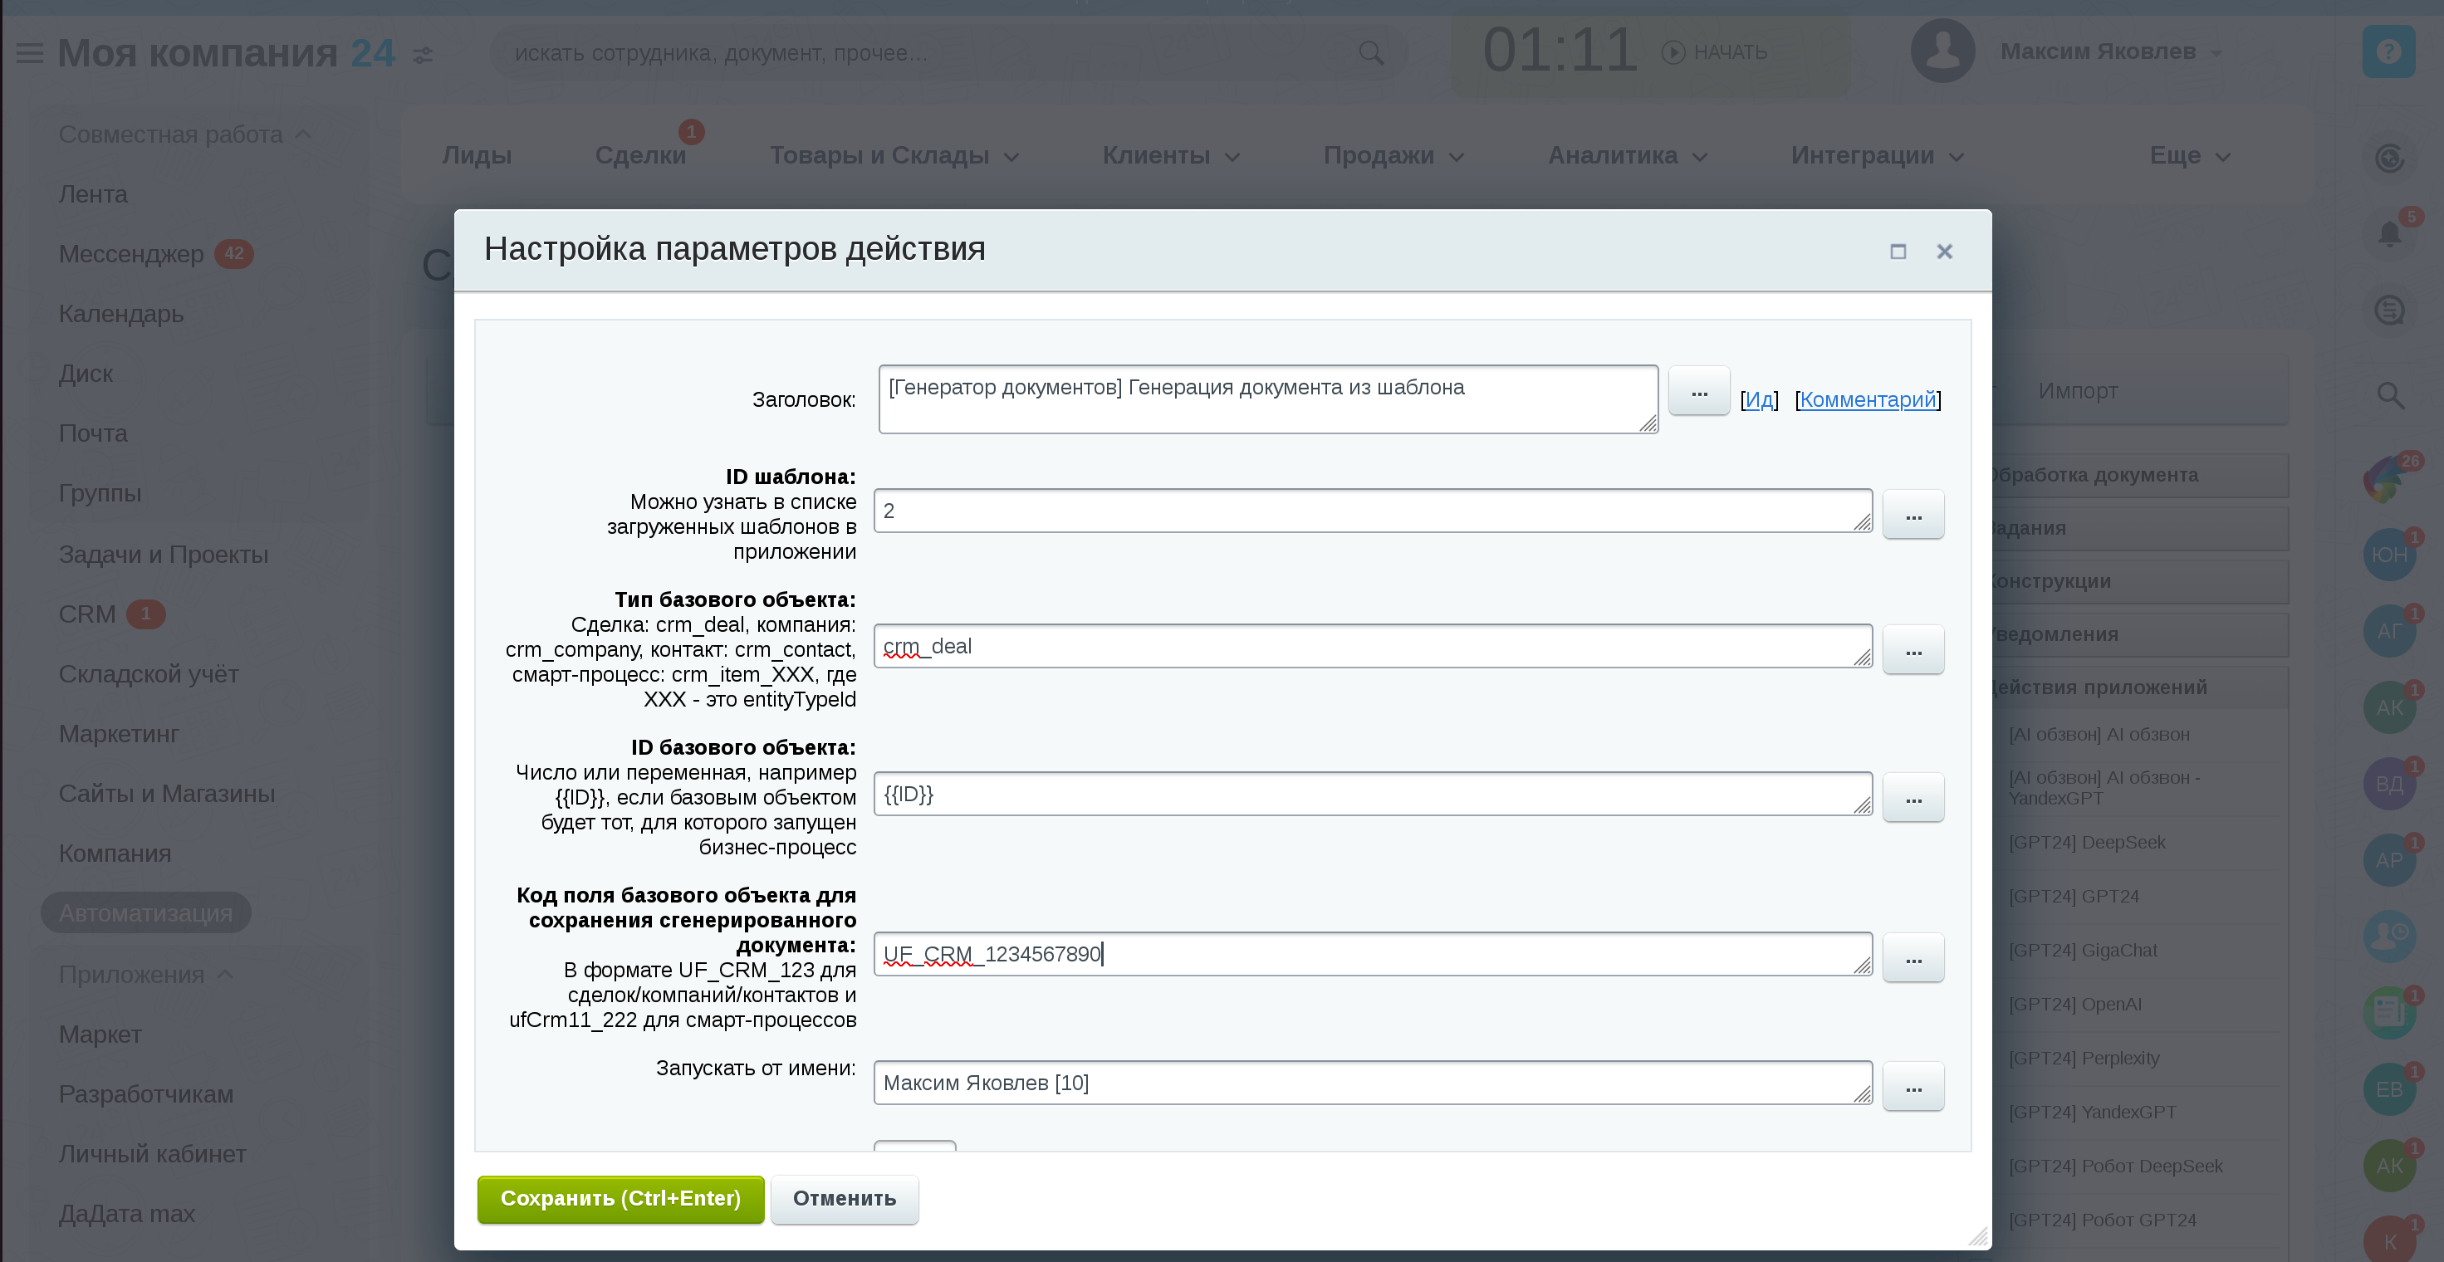Click the Комментарий link
This screenshot has height=1262, width=2444.
(x=1867, y=399)
